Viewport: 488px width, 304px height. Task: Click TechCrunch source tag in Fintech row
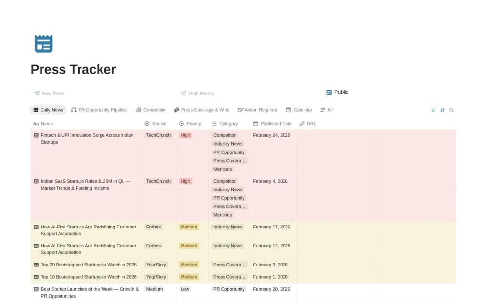click(x=159, y=135)
